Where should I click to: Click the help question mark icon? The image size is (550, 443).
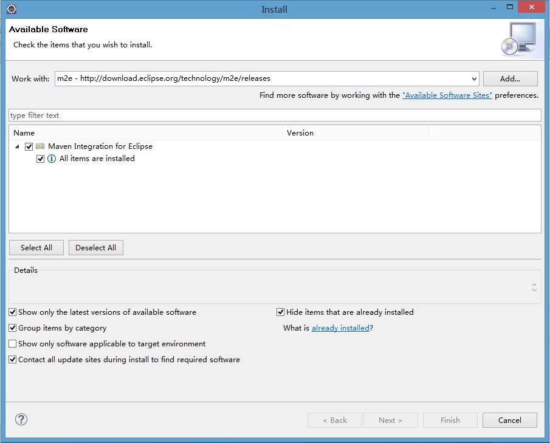tap(21, 419)
